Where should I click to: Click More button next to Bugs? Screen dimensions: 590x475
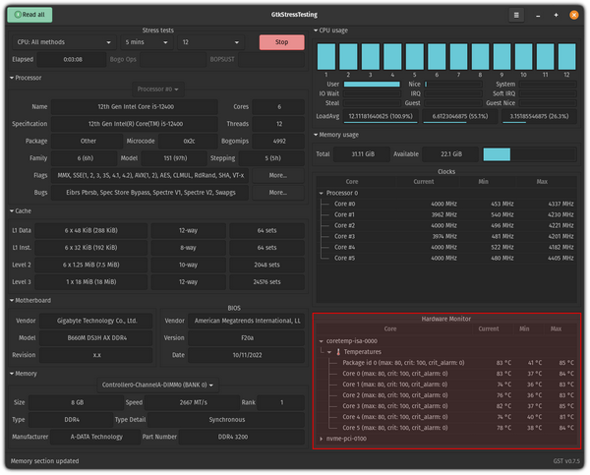point(277,193)
